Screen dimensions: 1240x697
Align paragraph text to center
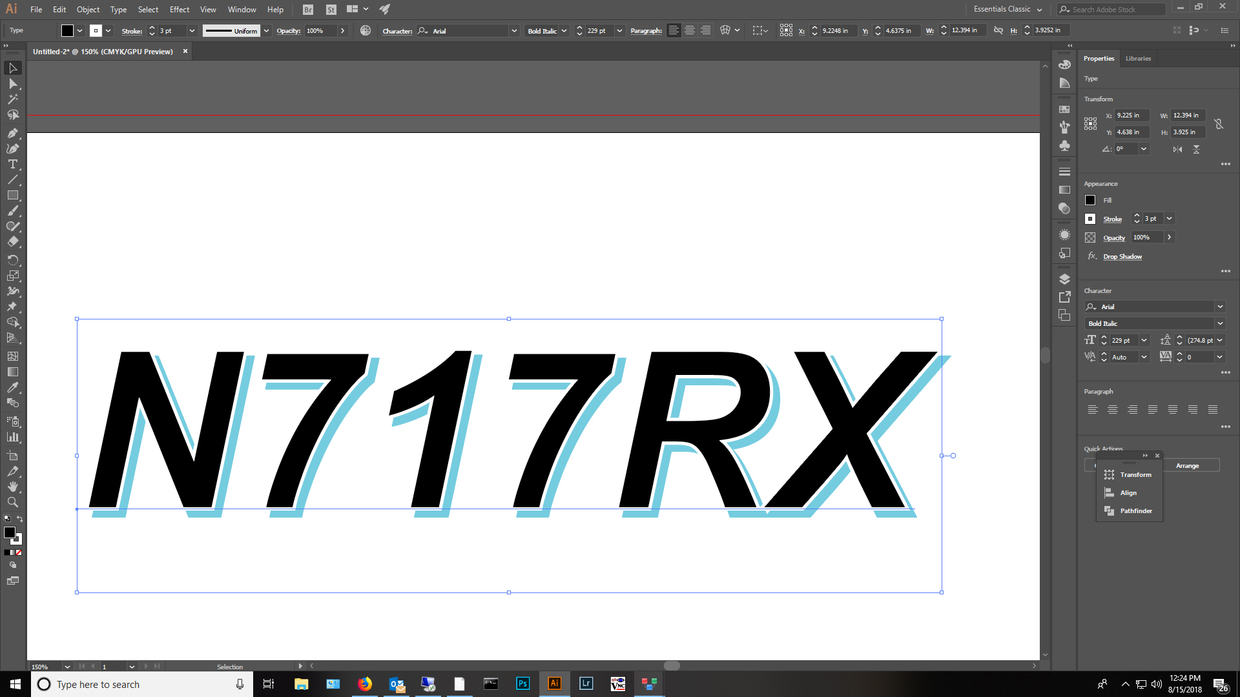(1112, 410)
